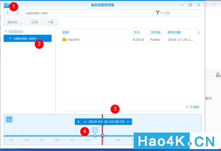Image resolution: width=221 pixels, height=151 pixels.
Task: Minimize the 备份资源管理器 window
Action: [x=182, y=5]
